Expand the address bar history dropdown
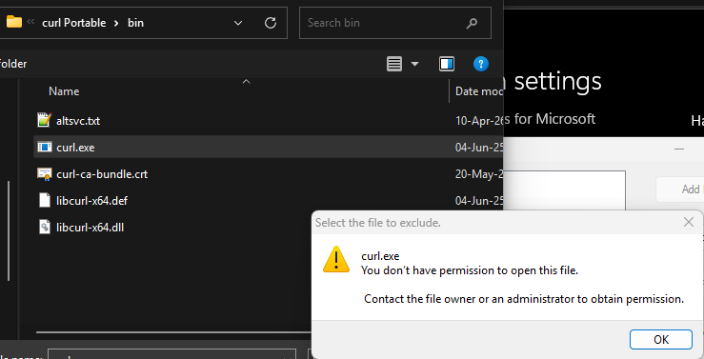The height and width of the screenshot is (359, 704). [238, 23]
